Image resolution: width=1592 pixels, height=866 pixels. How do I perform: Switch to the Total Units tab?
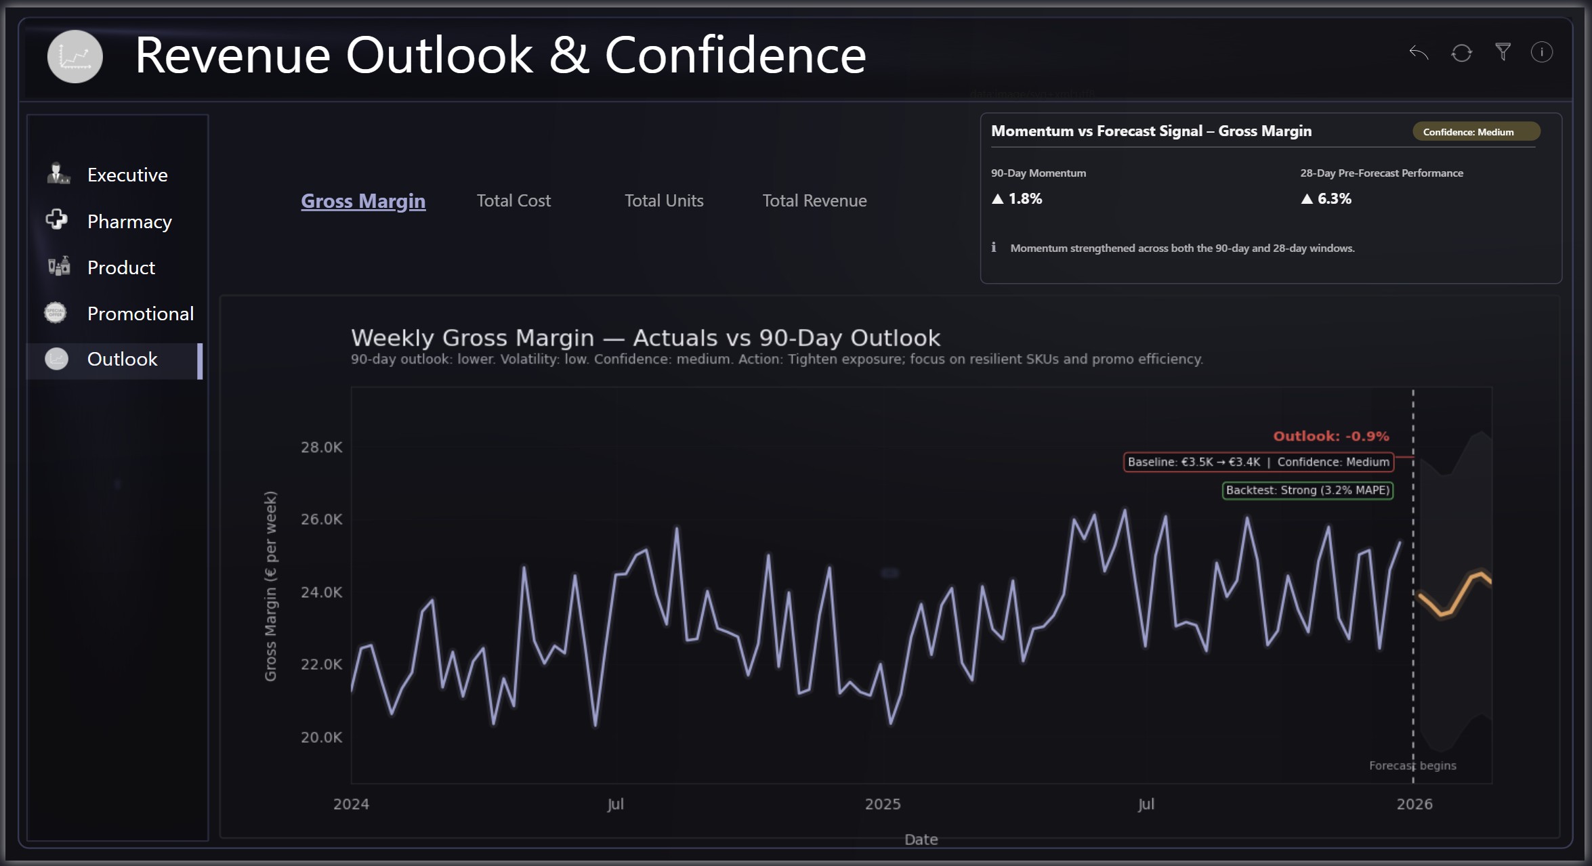tap(664, 200)
